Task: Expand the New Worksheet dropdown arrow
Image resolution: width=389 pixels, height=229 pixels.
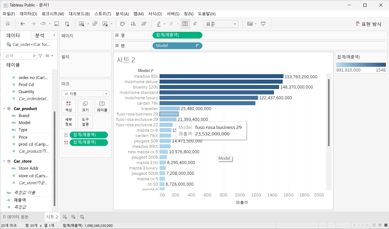Action: 88,24
